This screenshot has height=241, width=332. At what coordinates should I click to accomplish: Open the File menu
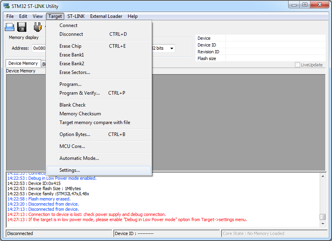pyautogui.click(x=10, y=16)
